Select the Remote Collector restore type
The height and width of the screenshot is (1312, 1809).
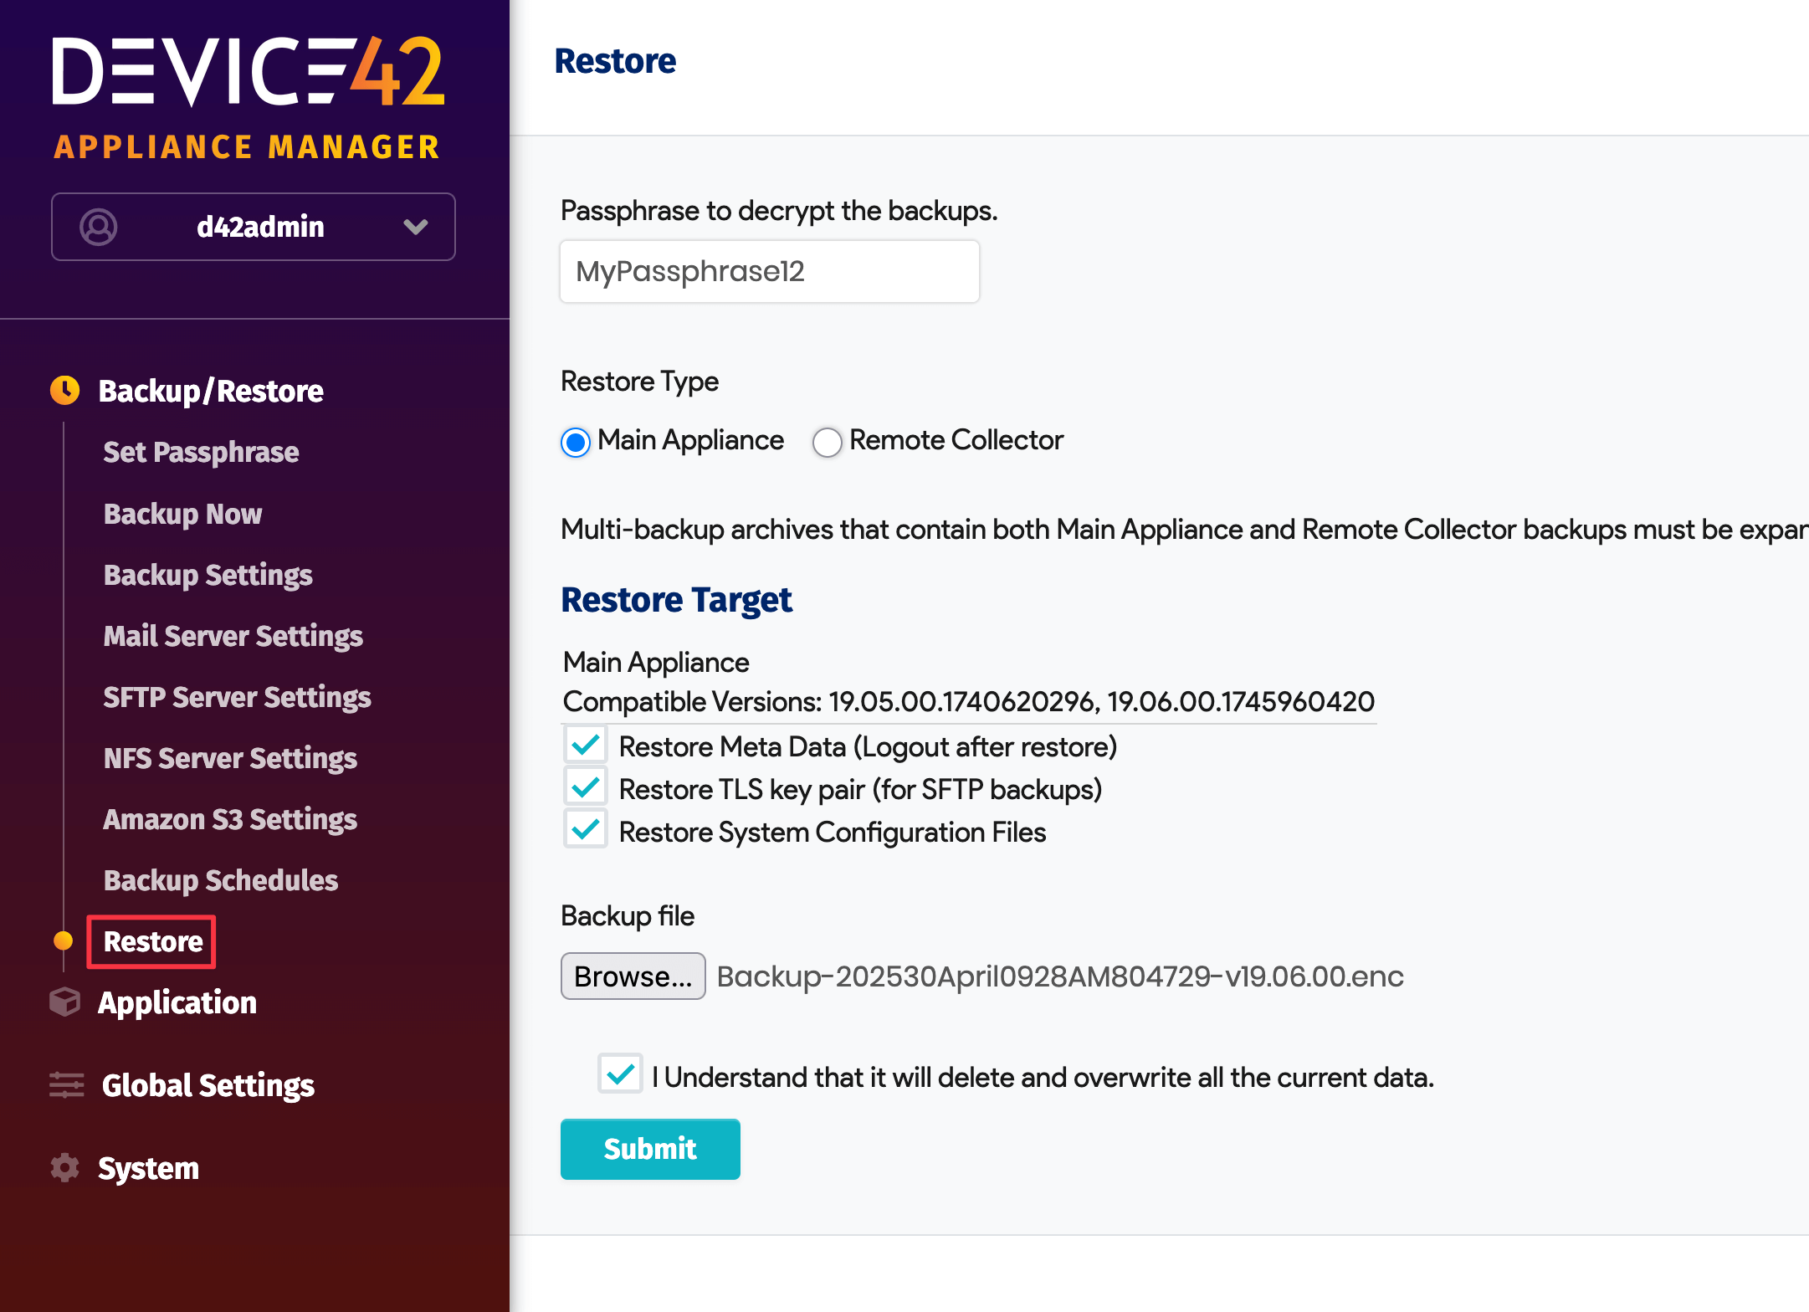[x=828, y=442]
